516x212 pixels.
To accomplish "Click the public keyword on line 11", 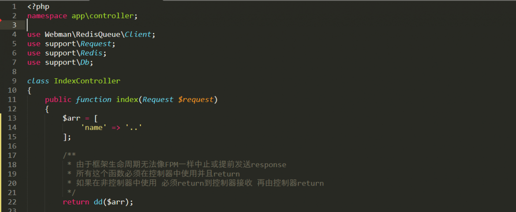I will [x=58, y=99].
